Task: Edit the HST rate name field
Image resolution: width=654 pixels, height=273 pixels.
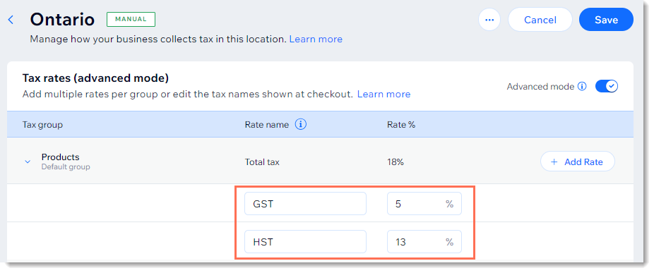Action: (305, 242)
